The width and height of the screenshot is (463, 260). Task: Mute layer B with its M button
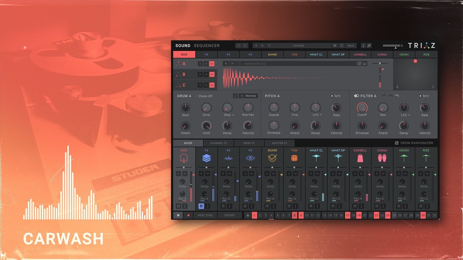point(206,74)
